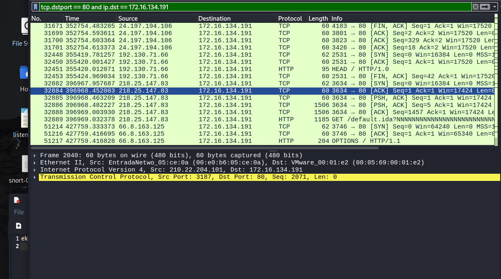Open the File menu in background editor
Viewport: 501px width, 279px height.
click(19, 212)
